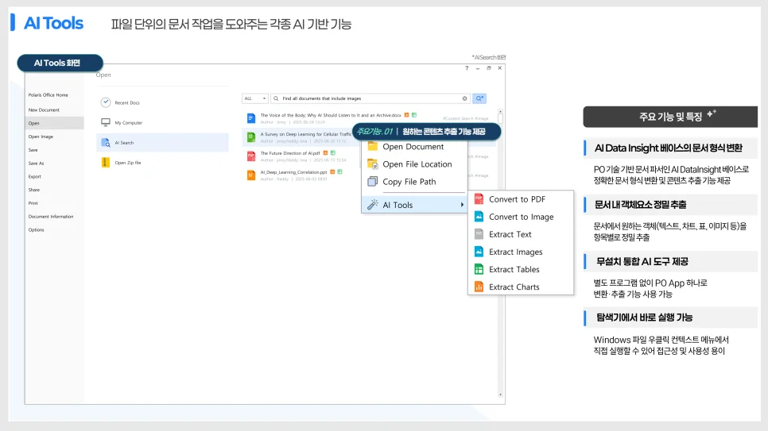The width and height of the screenshot is (768, 431).
Task: Run AI search with sparkle magnifier button
Action: tap(479, 98)
